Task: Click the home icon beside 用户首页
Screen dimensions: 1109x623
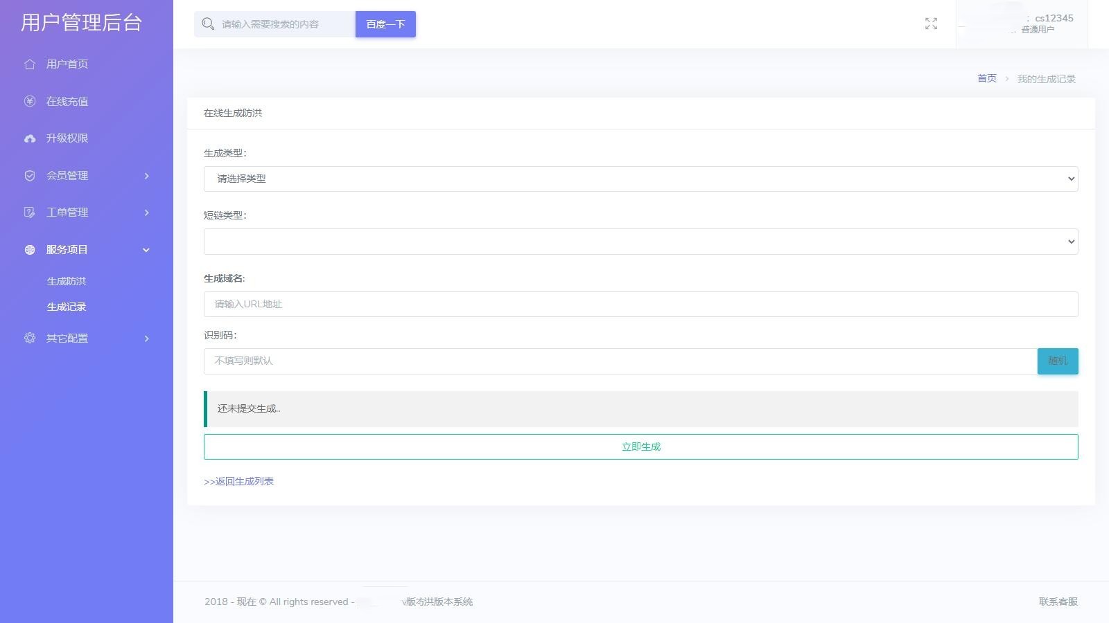Action: tap(30, 64)
